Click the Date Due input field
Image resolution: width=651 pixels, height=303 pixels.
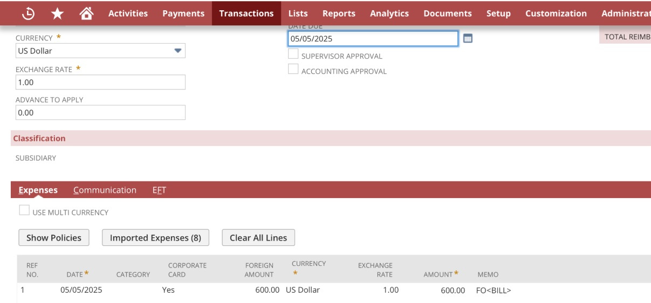[373, 39]
